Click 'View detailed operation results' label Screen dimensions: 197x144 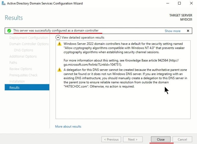pyautogui.click(x=83, y=38)
